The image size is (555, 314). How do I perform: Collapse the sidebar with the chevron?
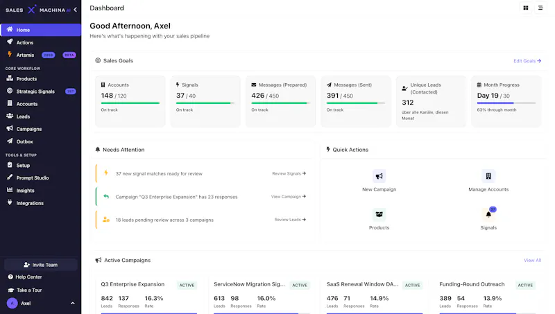[75, 10]
